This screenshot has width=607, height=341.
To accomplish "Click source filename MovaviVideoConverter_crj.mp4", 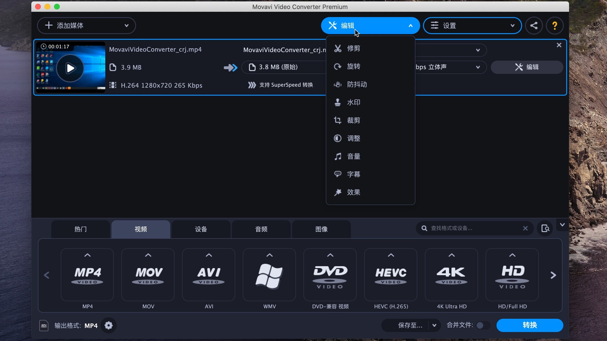I will coord(155,50).
